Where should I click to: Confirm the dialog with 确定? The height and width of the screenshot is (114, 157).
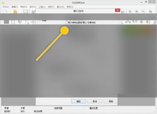(78, 101)
